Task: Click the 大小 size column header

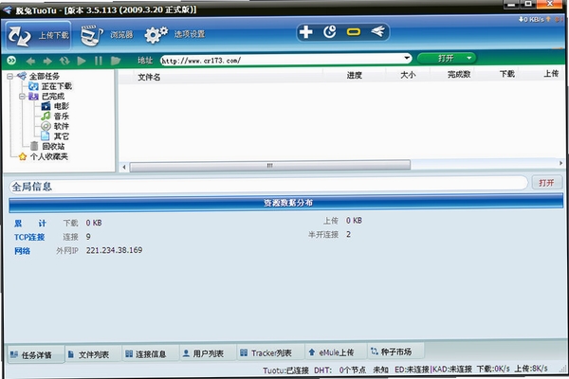Action: tap(408, 75)
